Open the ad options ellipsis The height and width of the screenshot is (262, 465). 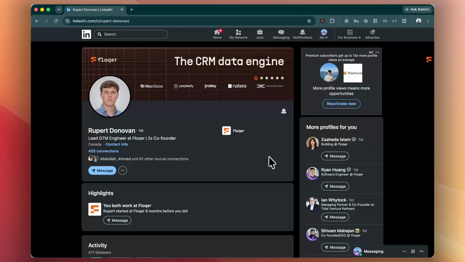[x=377, y=52]
